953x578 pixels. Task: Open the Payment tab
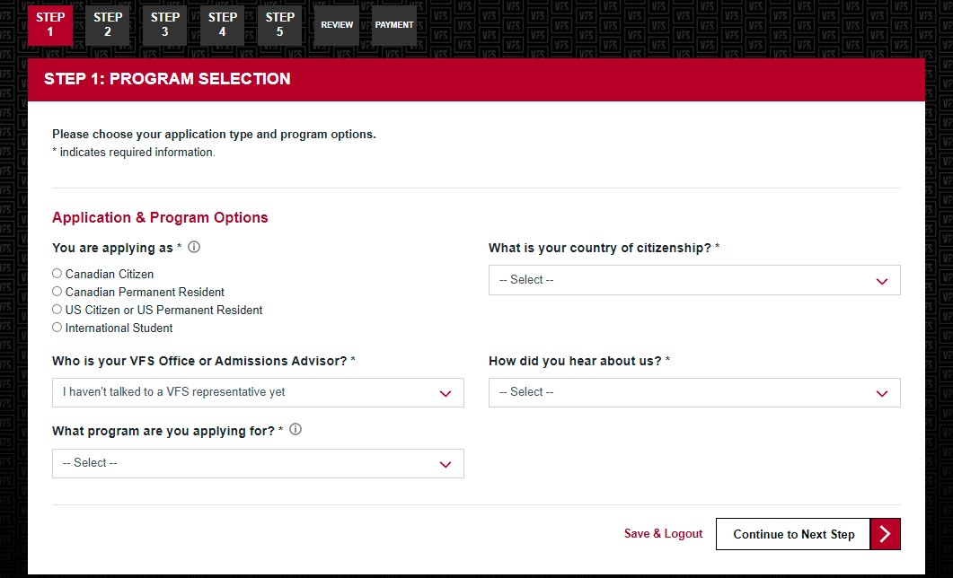(393, 25)
